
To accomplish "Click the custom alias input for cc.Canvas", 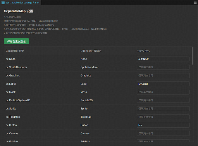I will 163,133.
